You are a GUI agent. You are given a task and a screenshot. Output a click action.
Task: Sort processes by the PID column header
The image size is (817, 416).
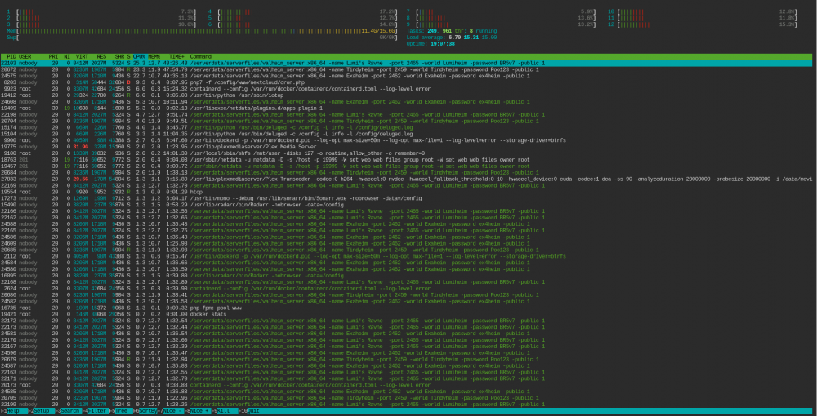pos(11,56)
